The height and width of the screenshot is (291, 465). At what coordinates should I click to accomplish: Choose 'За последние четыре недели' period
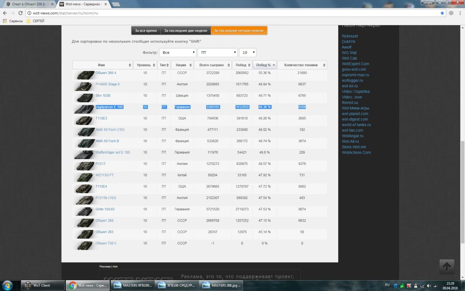[x=239, y=31]
